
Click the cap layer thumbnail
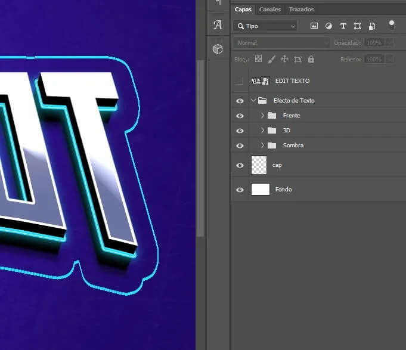259,165
